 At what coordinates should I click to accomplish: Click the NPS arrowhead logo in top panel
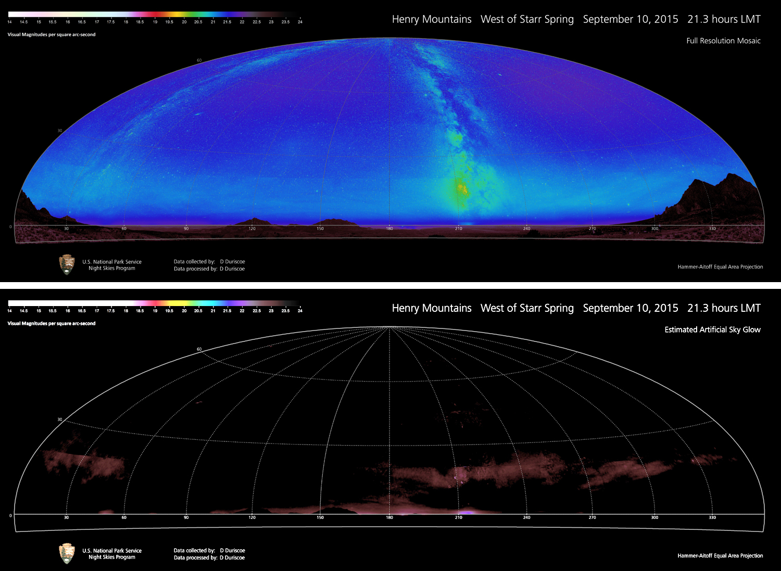click(67, 264)
